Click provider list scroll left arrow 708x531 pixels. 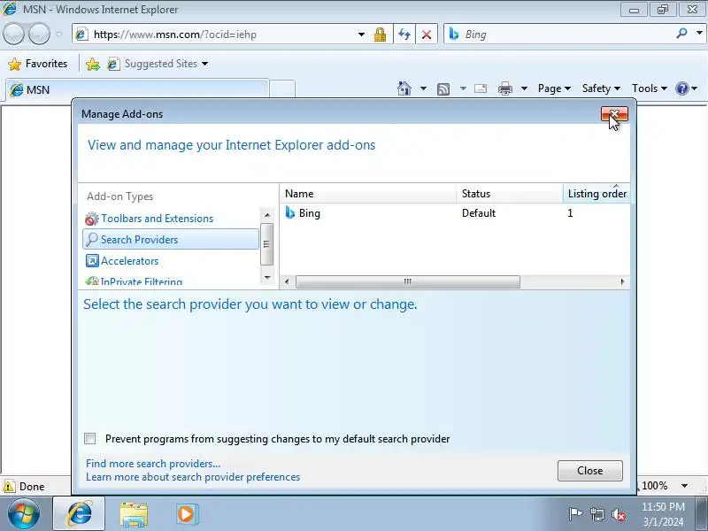tap(287, 281)
